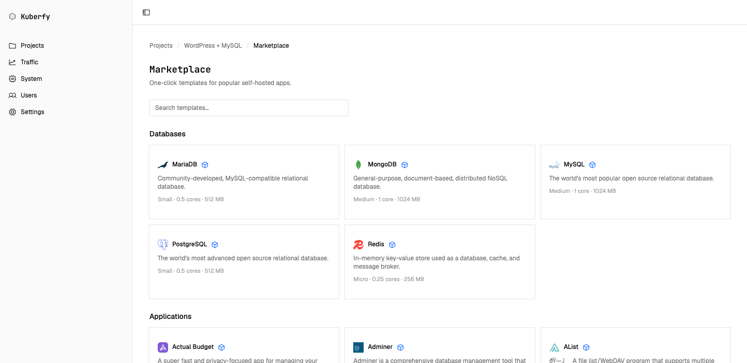Image resolution: width=747 pixels, height=363 pixels.
Task: Click the Redis red logo
Action: point(358,245)
